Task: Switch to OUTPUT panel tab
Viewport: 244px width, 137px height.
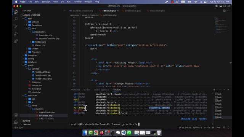Action: point(87,90)
